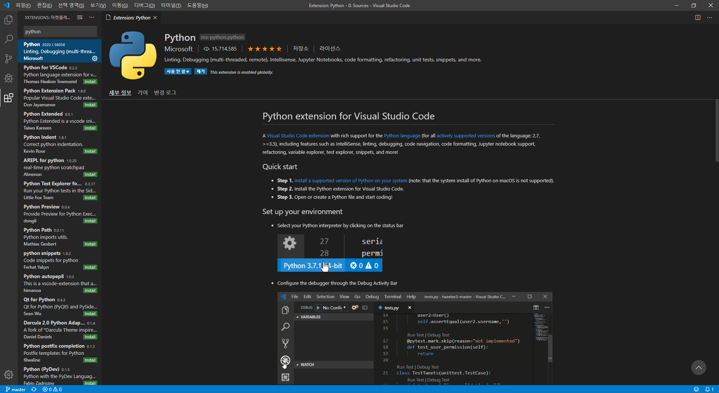This screenshot has width=719, height=393.
Task: Install python snippets extension
Action: [90, 267]
